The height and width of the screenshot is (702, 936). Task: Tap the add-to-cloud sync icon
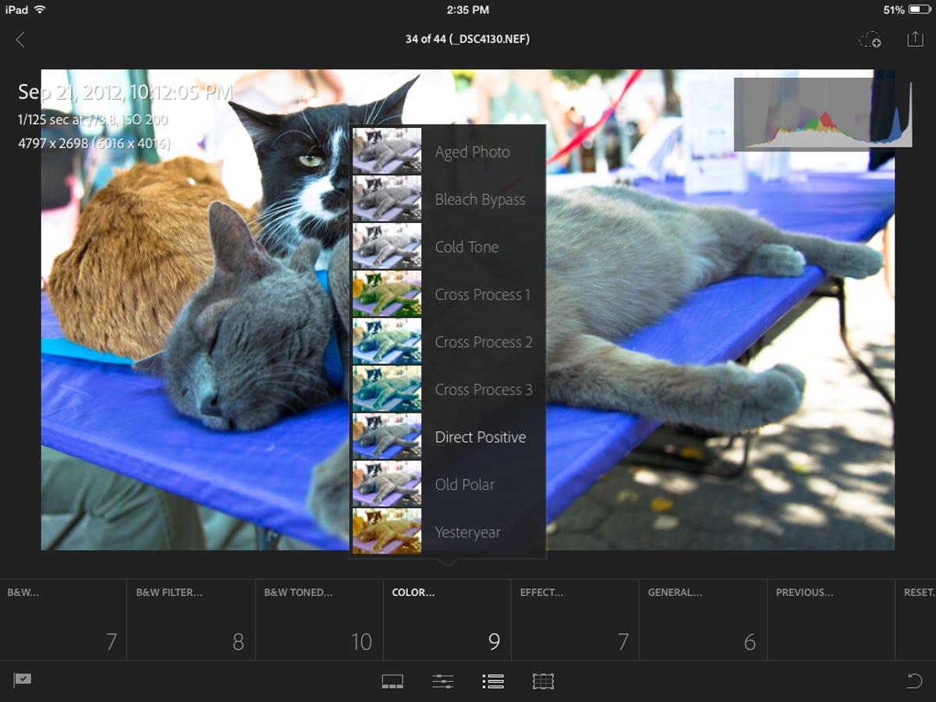(x=871, y=39)
